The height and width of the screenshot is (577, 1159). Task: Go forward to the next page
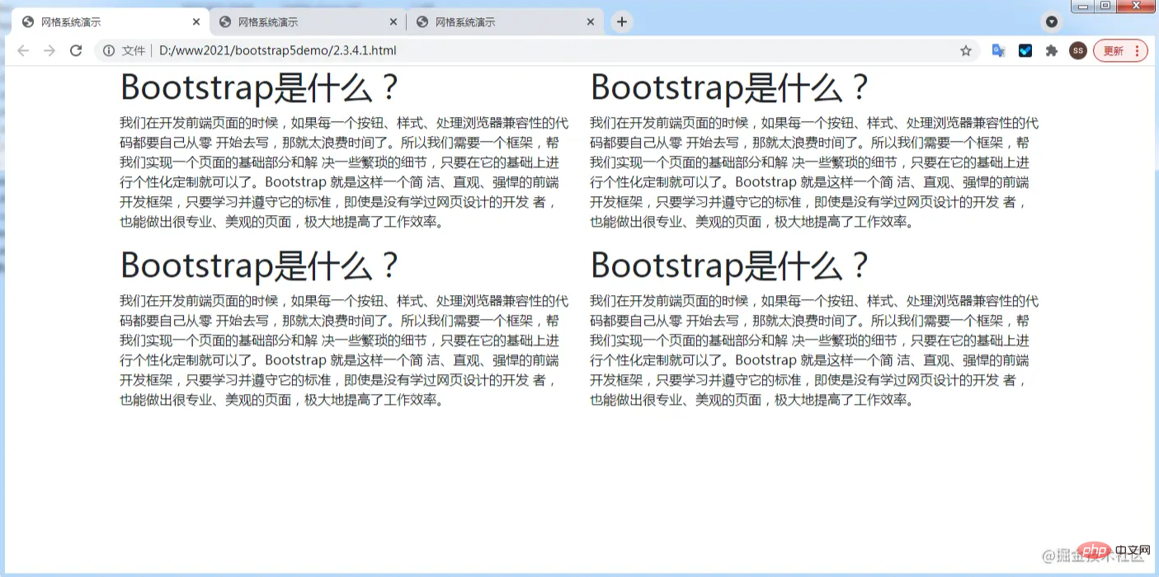pyautogui.click(x=49, y=51)
